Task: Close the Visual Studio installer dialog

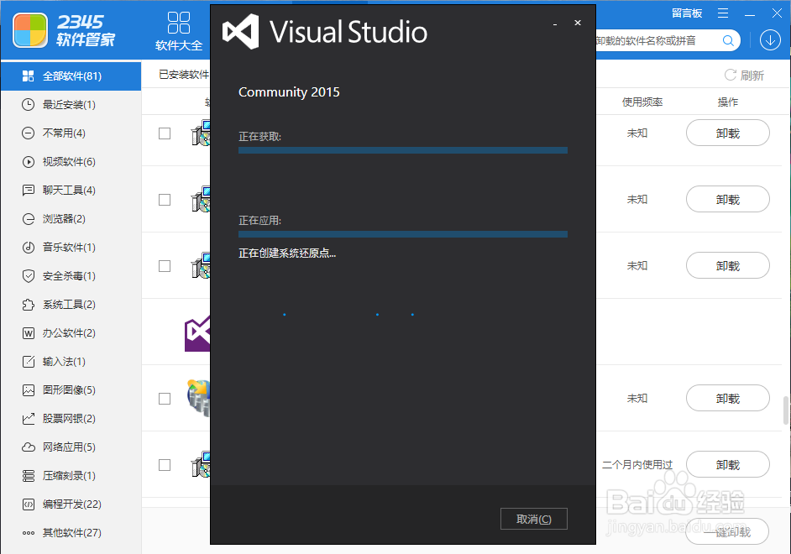Action: [578, 23]
